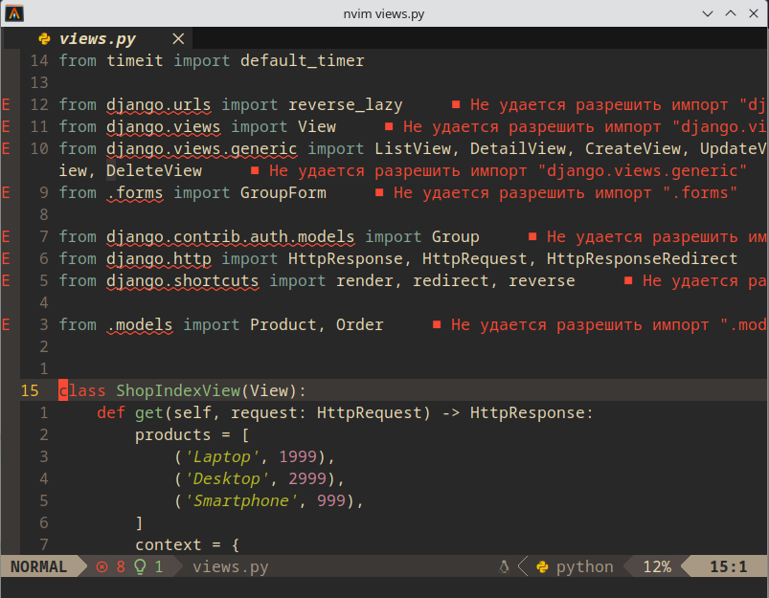Place cursor on underlined django.views.generic

point(201,149)
